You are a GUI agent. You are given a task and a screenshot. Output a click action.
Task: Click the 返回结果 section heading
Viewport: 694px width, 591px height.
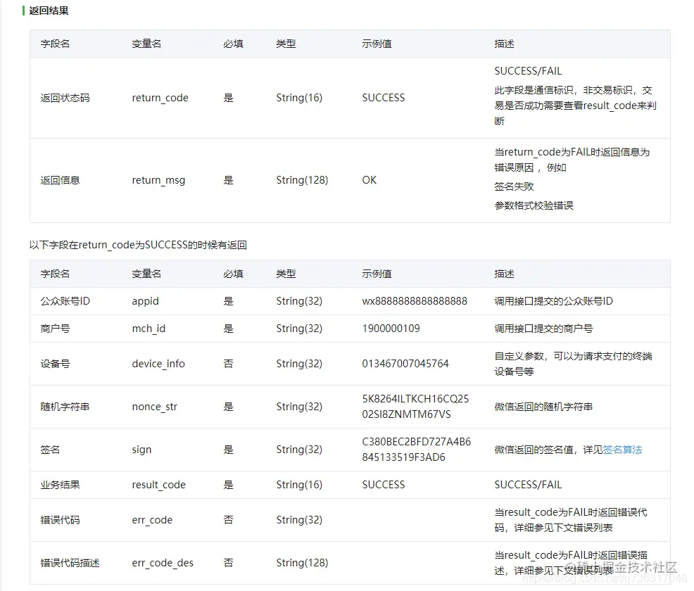pyautogui.click(x=49, y=11)
